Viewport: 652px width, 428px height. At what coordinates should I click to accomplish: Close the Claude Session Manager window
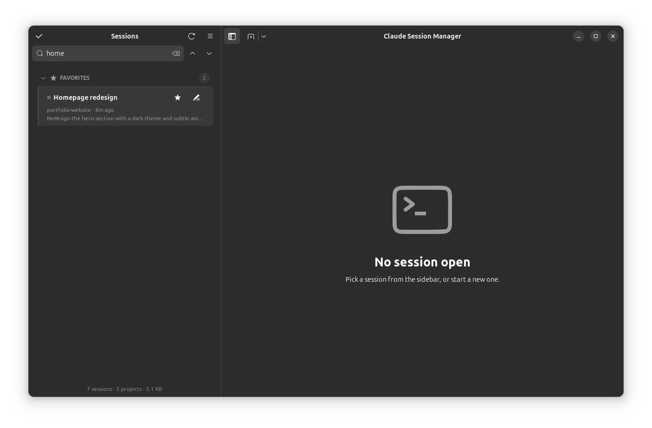613,36
